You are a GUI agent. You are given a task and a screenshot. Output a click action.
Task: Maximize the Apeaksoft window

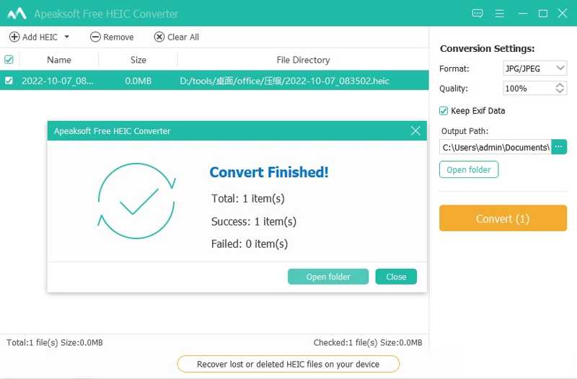tap(543, 14)
